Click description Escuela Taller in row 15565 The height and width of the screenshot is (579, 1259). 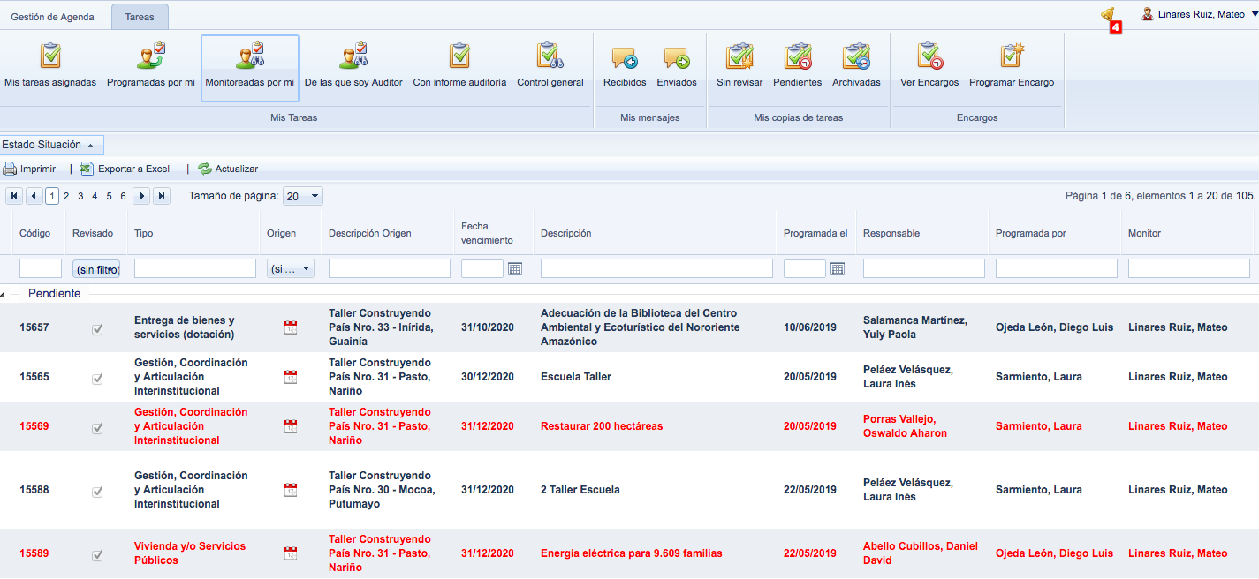(576, 377)
